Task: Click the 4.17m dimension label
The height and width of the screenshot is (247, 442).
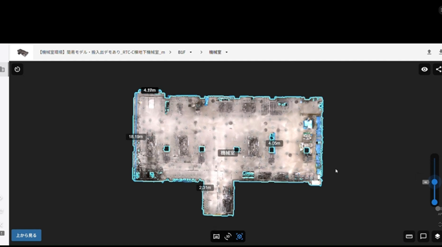Action: (149, 90)
